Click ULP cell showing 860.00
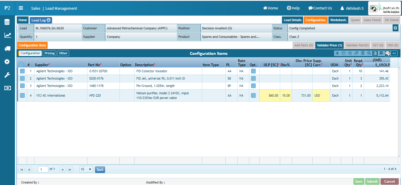402x185 pixels. 270,95
